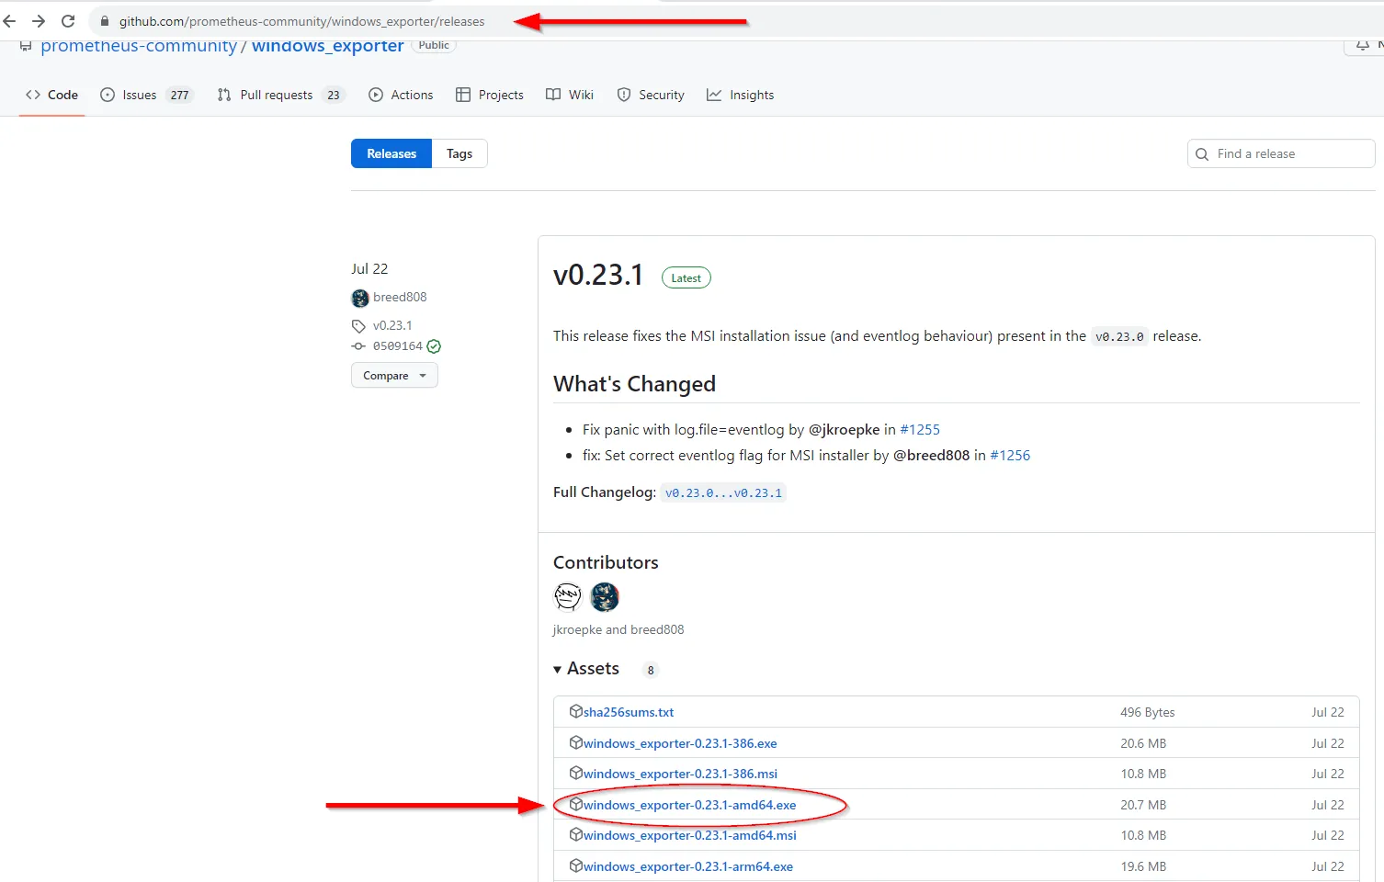
Task: Switch to the Tags tab
Action: [459, 153]
